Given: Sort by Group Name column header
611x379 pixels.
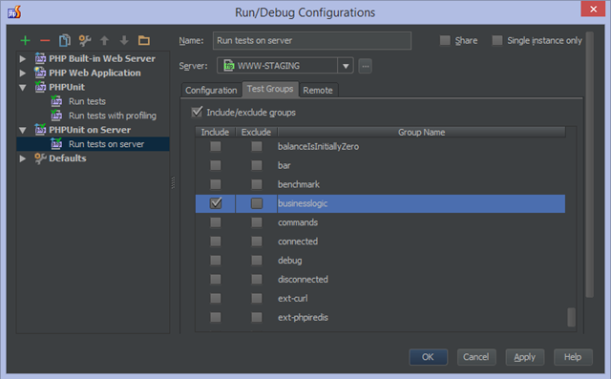Looking at the screenshot, I should click(421, 132).
